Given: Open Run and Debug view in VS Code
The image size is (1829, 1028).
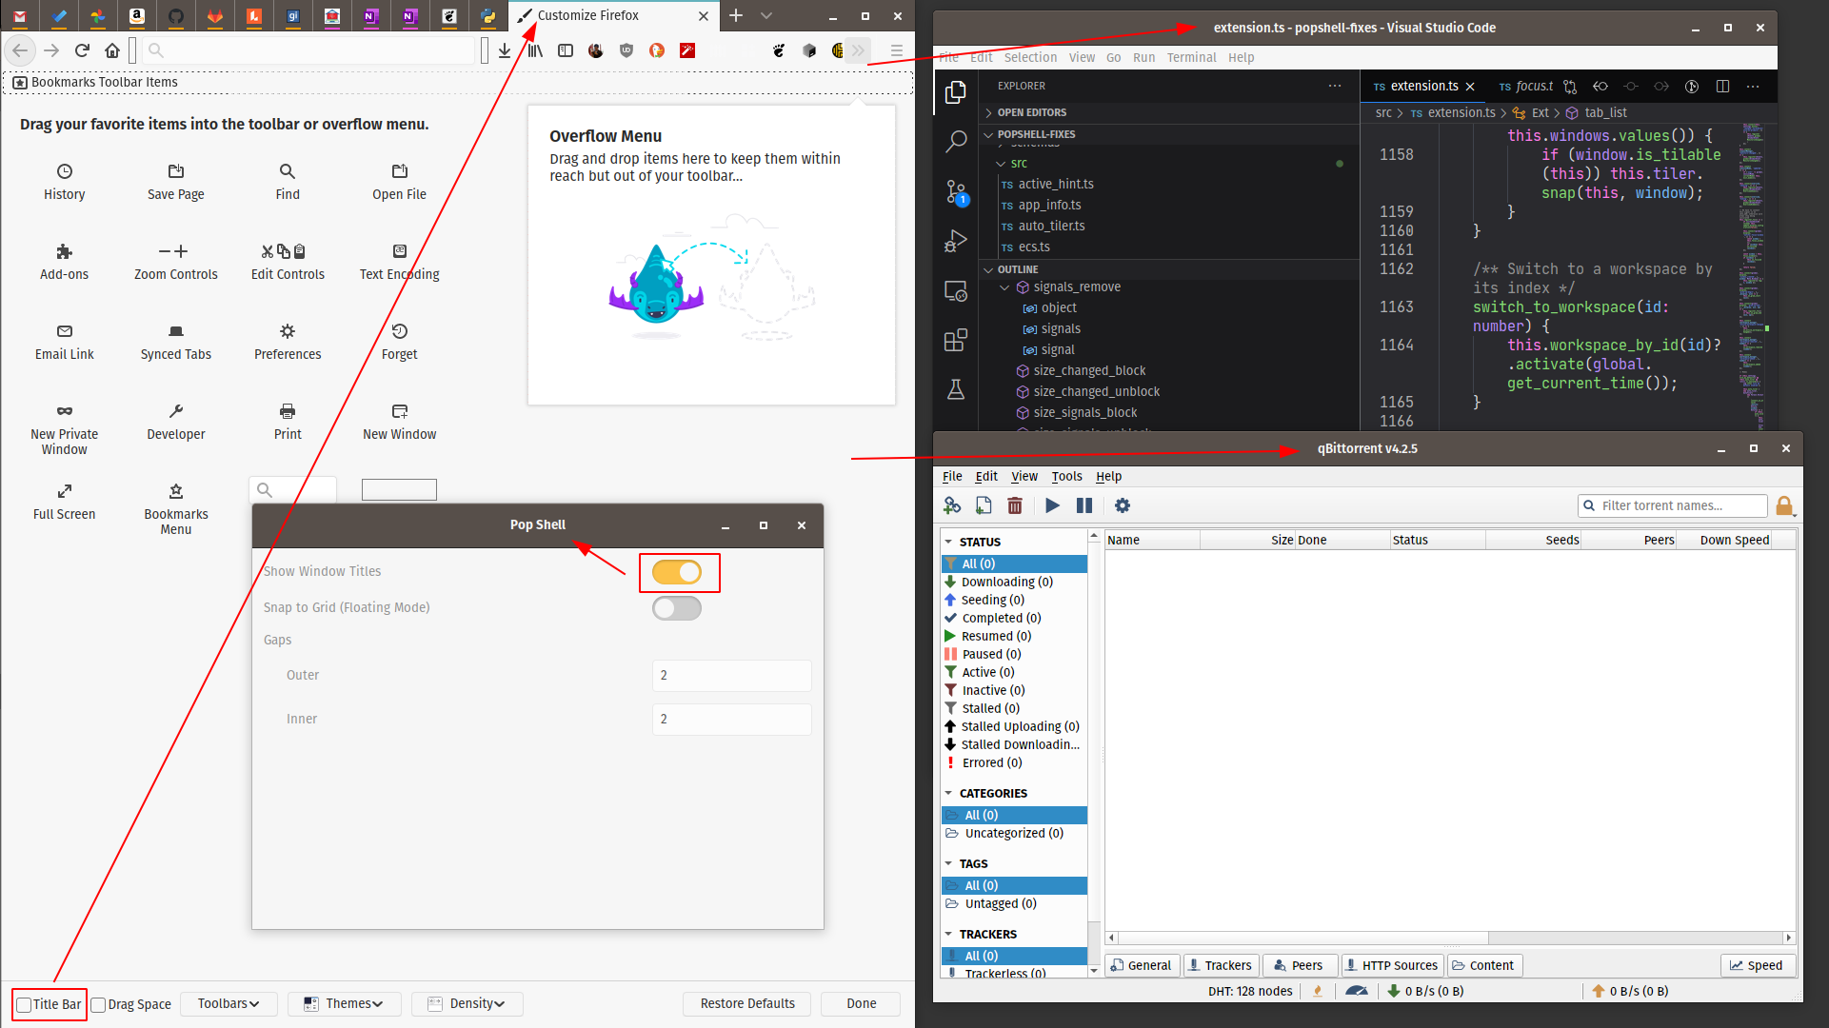Looking at the screenshot, I should [956, 242].
